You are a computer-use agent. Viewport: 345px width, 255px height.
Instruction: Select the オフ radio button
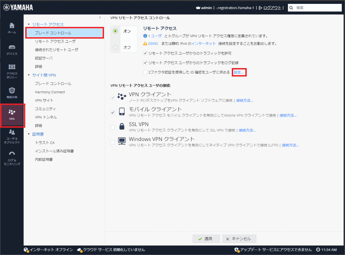[115, 47]
